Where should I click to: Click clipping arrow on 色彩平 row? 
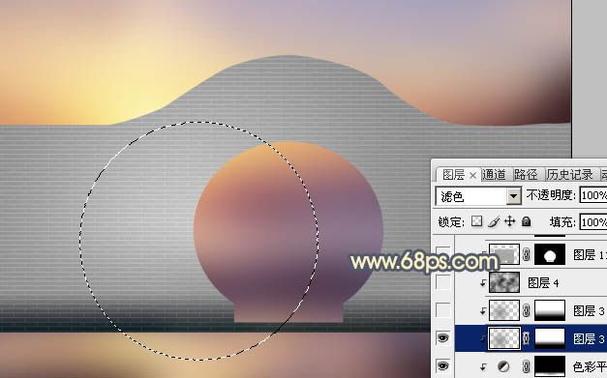[x=483, y=366]
